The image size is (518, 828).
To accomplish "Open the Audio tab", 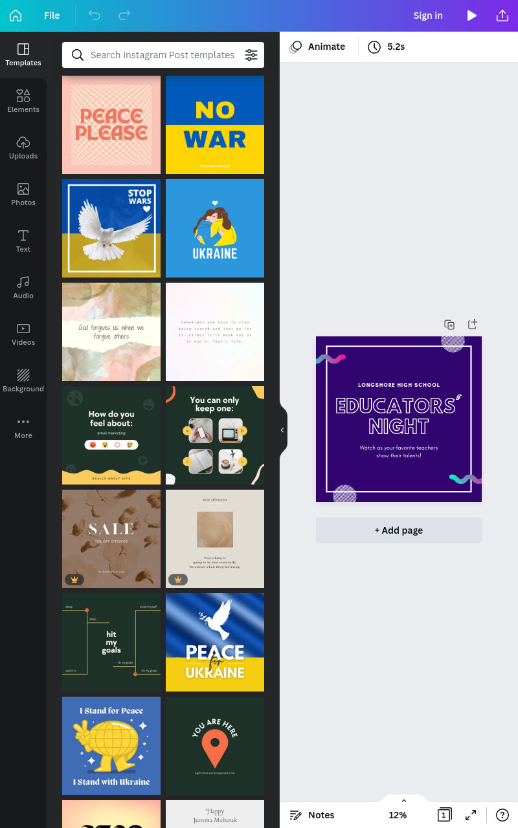I will point(23,288).
